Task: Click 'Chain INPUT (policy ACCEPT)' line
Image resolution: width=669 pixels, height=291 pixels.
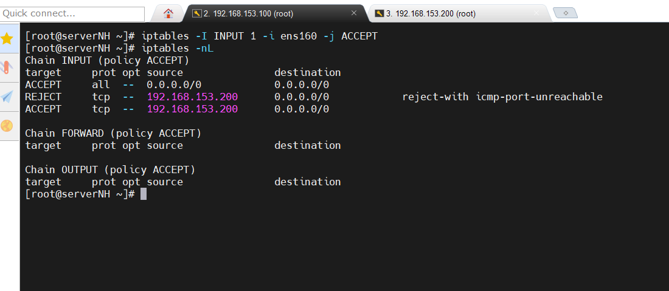Action: 107,61
